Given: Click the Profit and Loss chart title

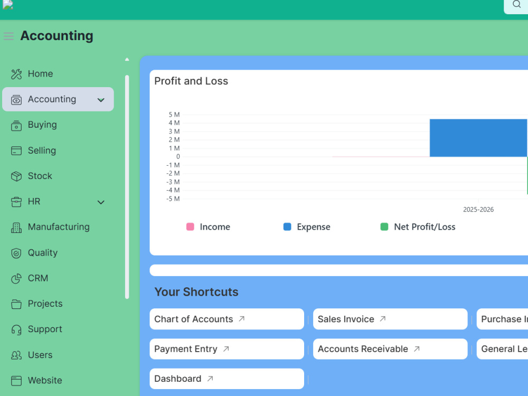Looking at the screenshot, I should click(x=191, y=81).
